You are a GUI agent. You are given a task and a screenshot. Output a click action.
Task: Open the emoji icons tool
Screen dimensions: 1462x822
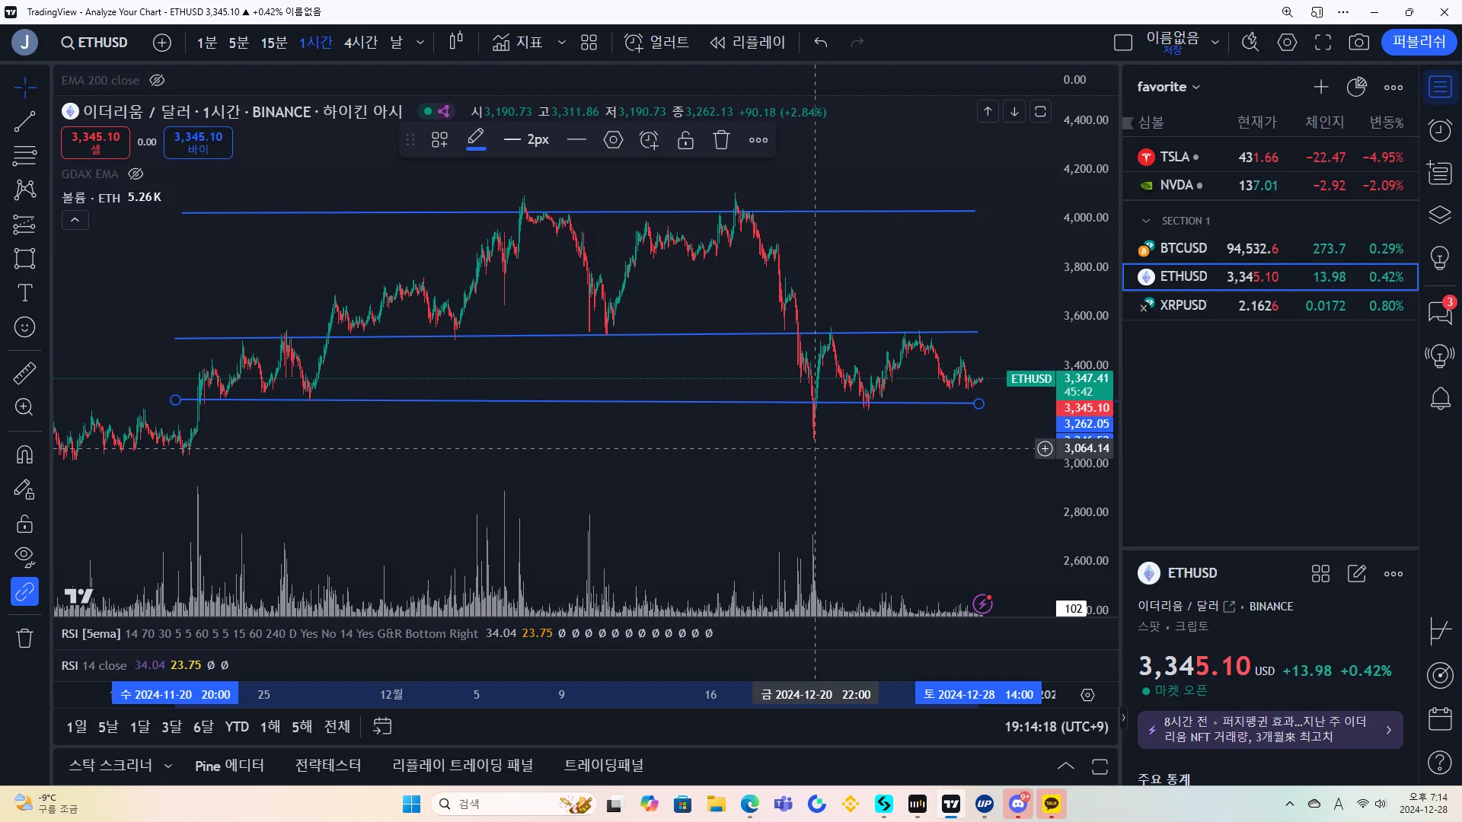coord(24,327)
